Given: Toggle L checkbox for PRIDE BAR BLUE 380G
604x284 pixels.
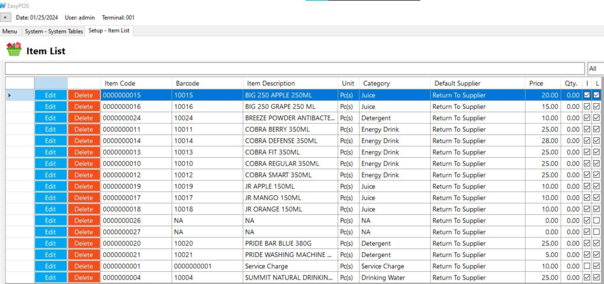Looking at the screenshot, I should (x=596, y=243).
